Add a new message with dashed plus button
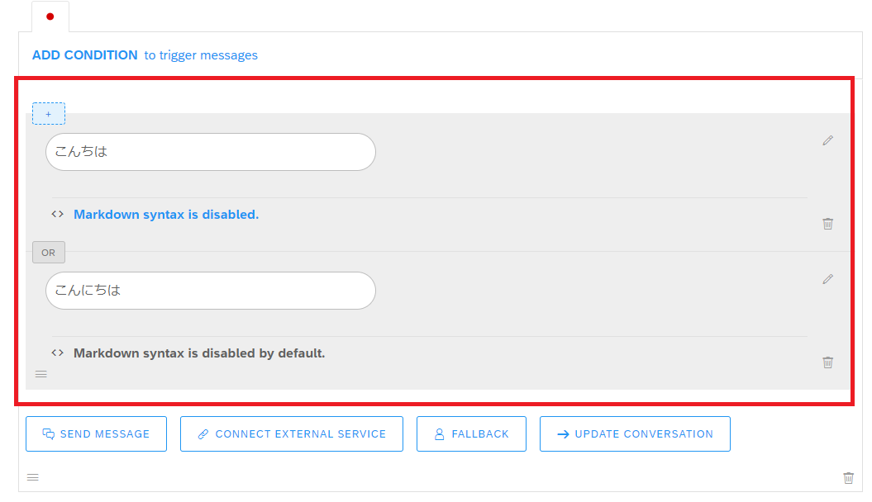This screenshot has width=872, height=502. coord(49,114)
